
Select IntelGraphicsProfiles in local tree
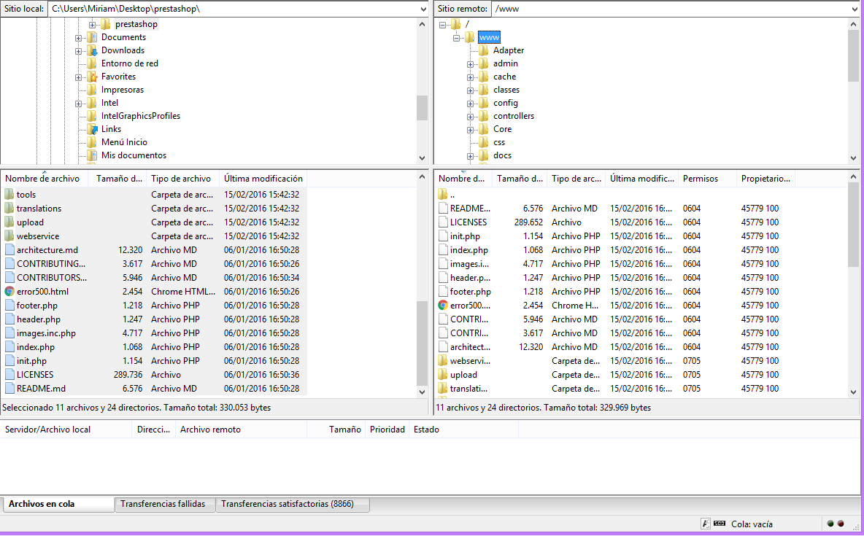coord(141,116)
